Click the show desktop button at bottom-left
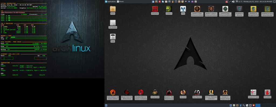276x107 pixels. (106, 105)
